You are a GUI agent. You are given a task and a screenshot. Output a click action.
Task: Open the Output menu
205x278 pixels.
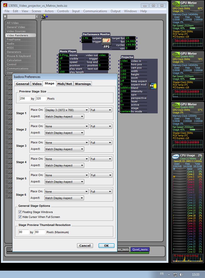115,11
